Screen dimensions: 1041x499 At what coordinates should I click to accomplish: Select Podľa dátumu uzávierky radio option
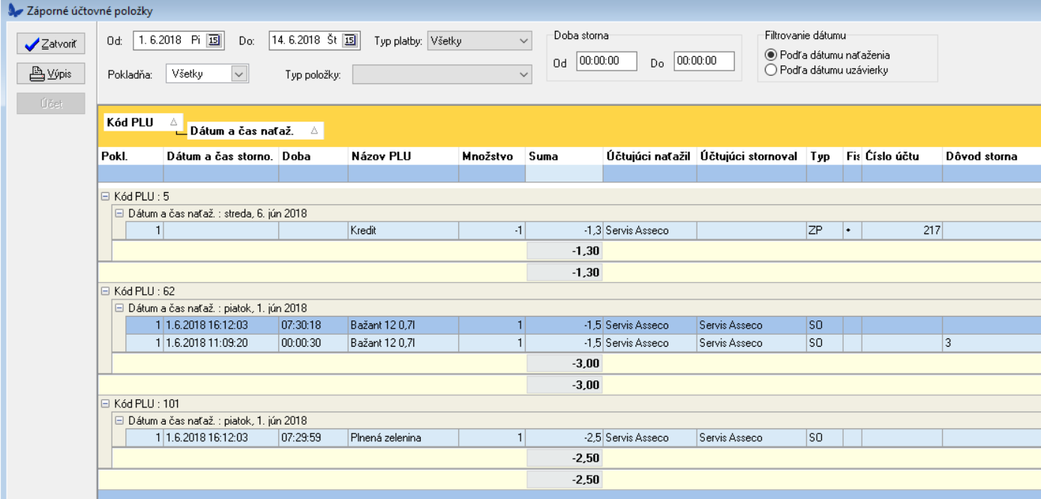769,70
